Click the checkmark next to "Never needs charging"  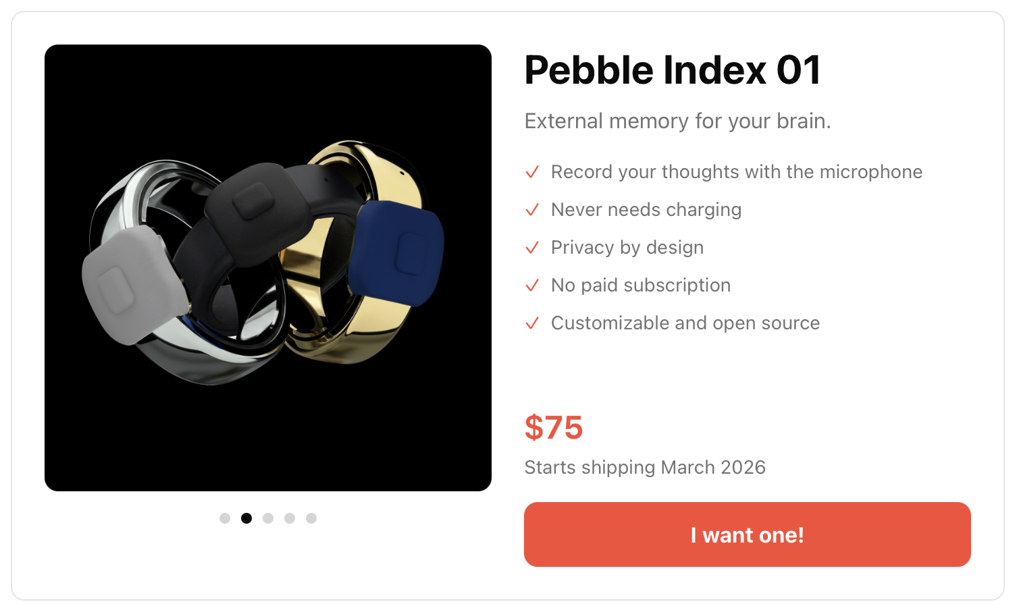(x=532, y=210)
